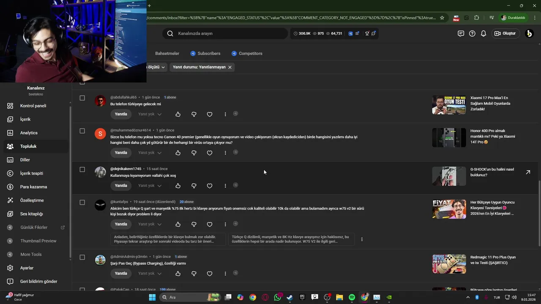Click the trophy icon in the stats bar
The image size is (541, 304).
(367, 33)
